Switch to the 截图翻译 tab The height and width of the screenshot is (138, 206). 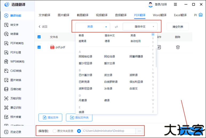[x=82, y=15]
